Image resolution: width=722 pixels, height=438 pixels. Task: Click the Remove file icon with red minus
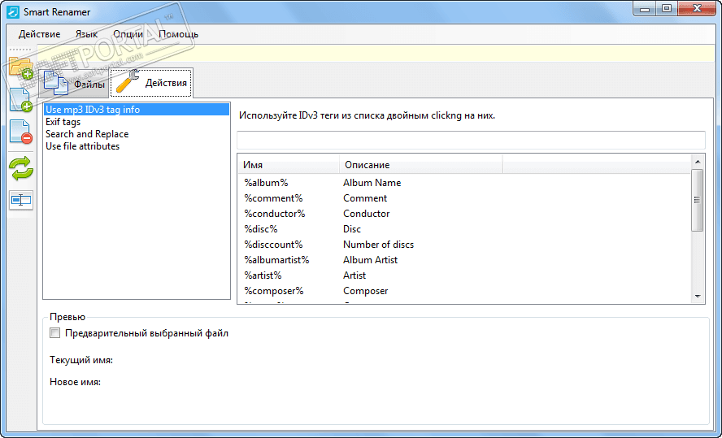[x=20, y=132]
